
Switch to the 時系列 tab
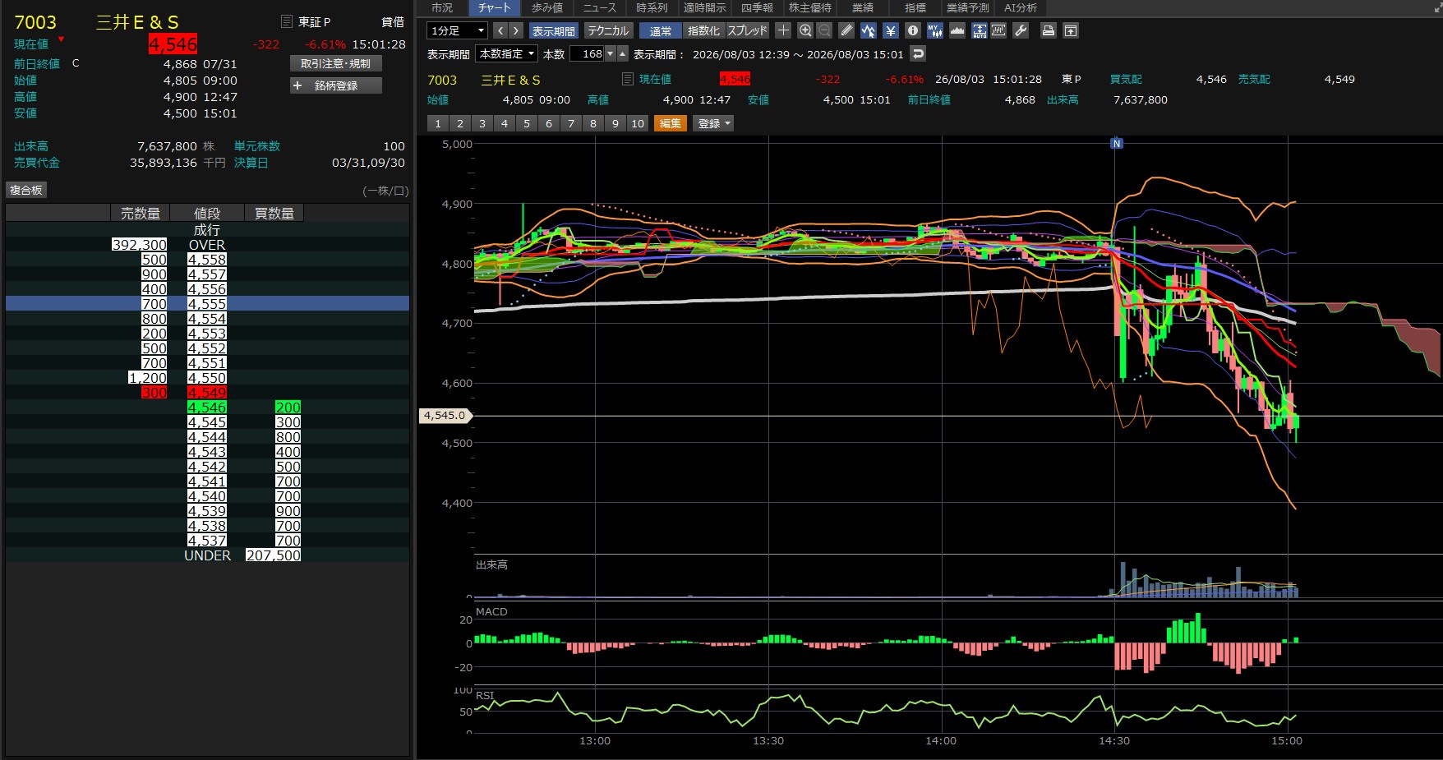pyautogui.click(x=652, y=7)
